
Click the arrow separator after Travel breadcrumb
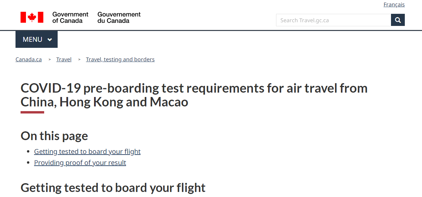point(79,60)
